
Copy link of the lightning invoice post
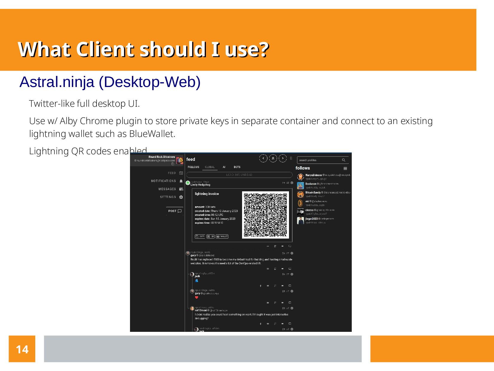[268, 246]
